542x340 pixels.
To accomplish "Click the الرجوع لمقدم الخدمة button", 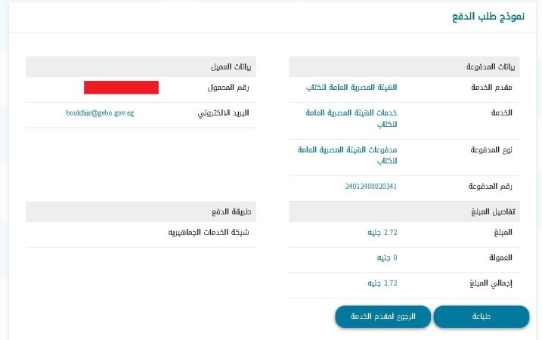I will click(x=382, y=317).
